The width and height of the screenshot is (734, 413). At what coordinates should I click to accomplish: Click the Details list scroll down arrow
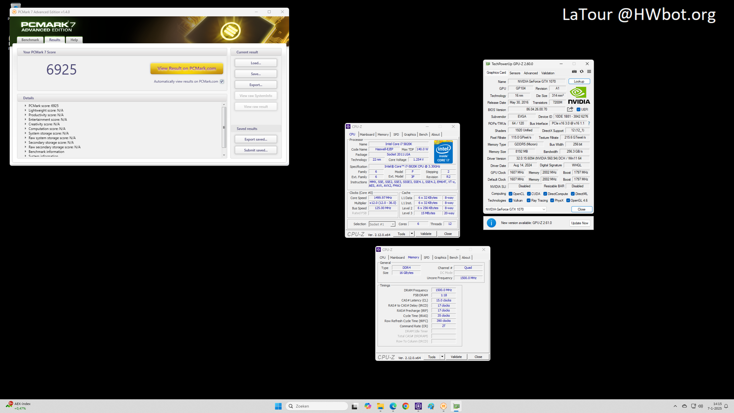(x=224, y=155)
